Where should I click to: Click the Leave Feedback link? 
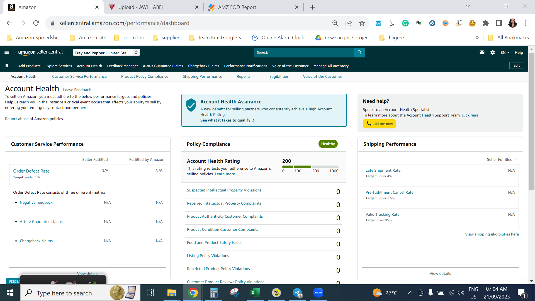pos(77,90)
